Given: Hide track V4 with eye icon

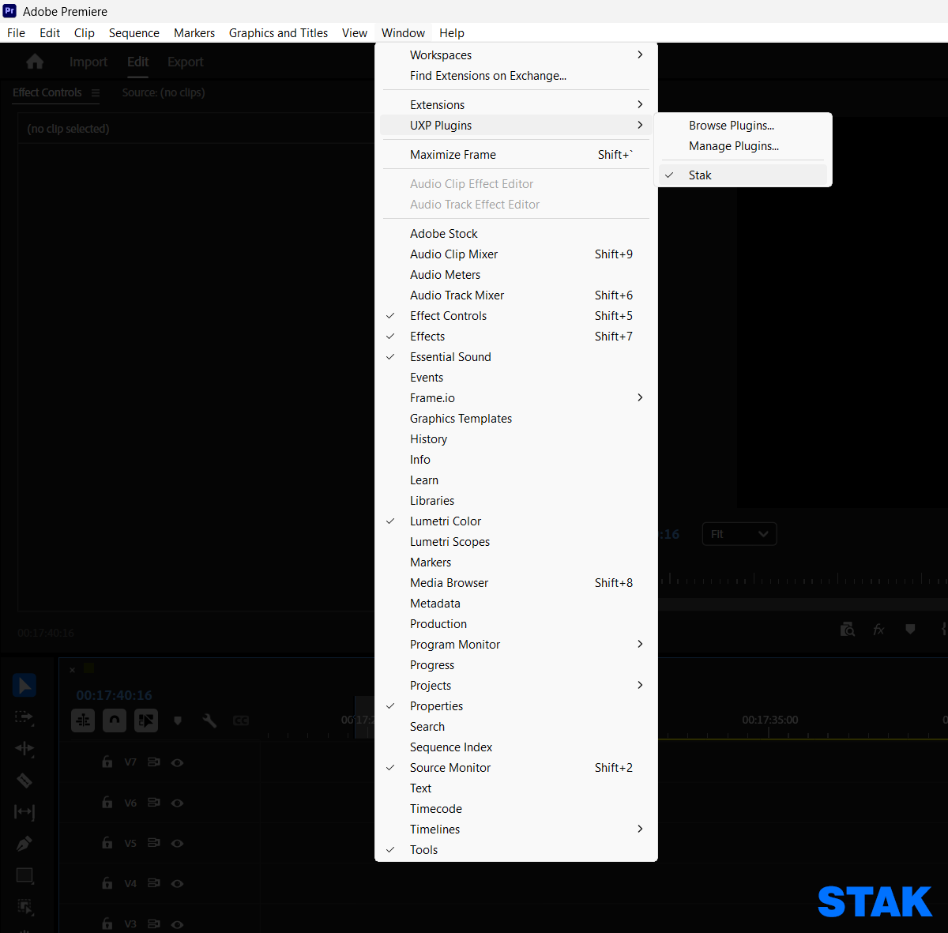Looking at the screenshot, I should click(178, 883).
